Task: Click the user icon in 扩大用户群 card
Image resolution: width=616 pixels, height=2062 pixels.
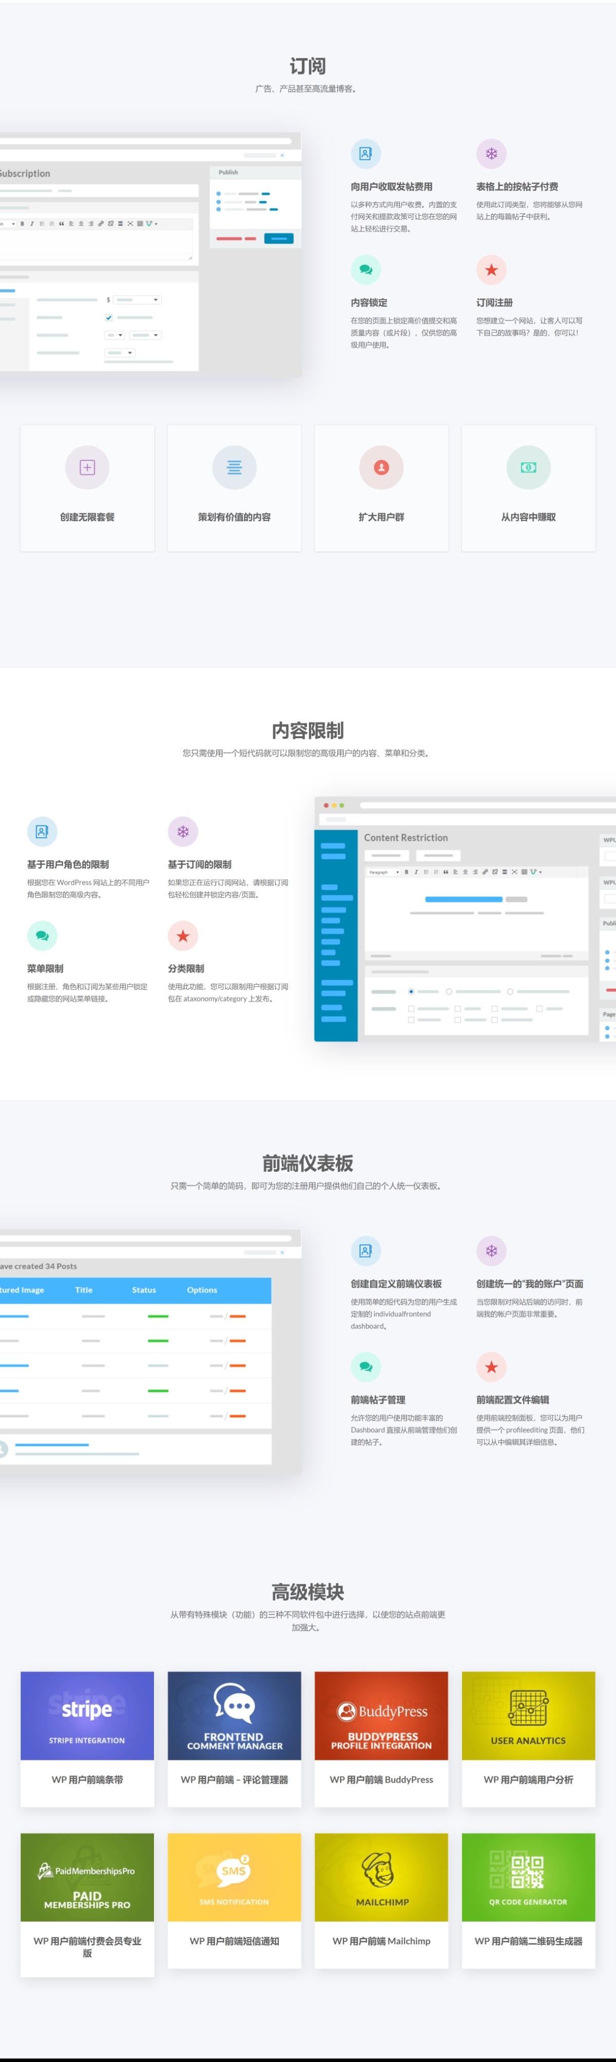Action: pos(381,467)
